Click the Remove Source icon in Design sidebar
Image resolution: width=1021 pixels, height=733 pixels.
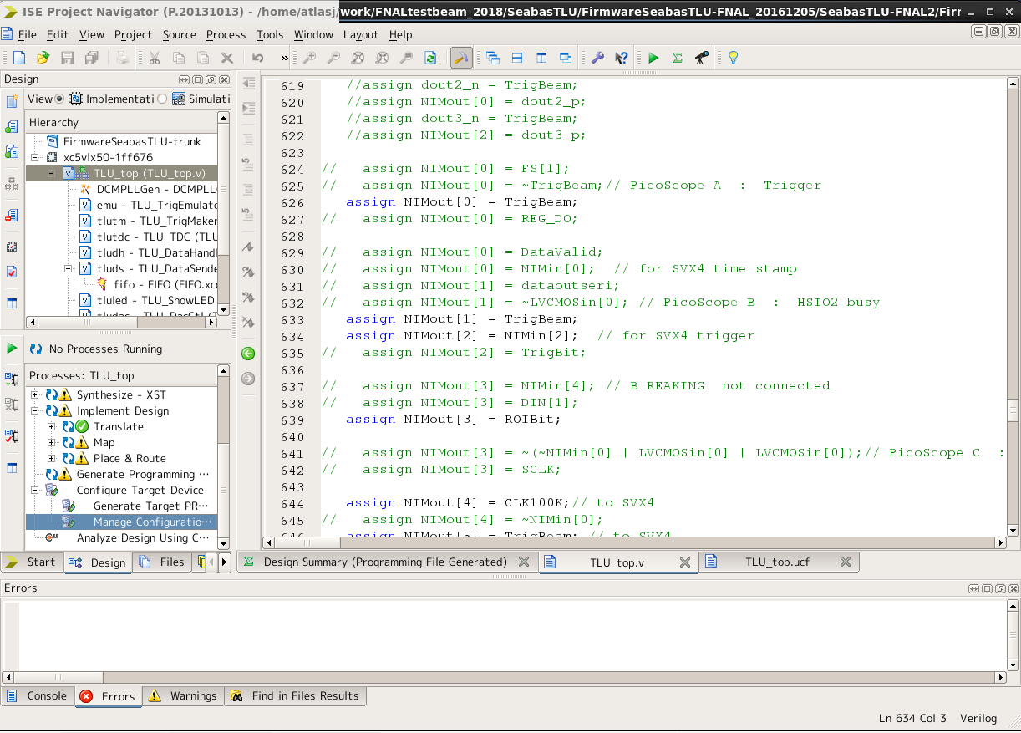pyautogui.click(x=12, y=216)
